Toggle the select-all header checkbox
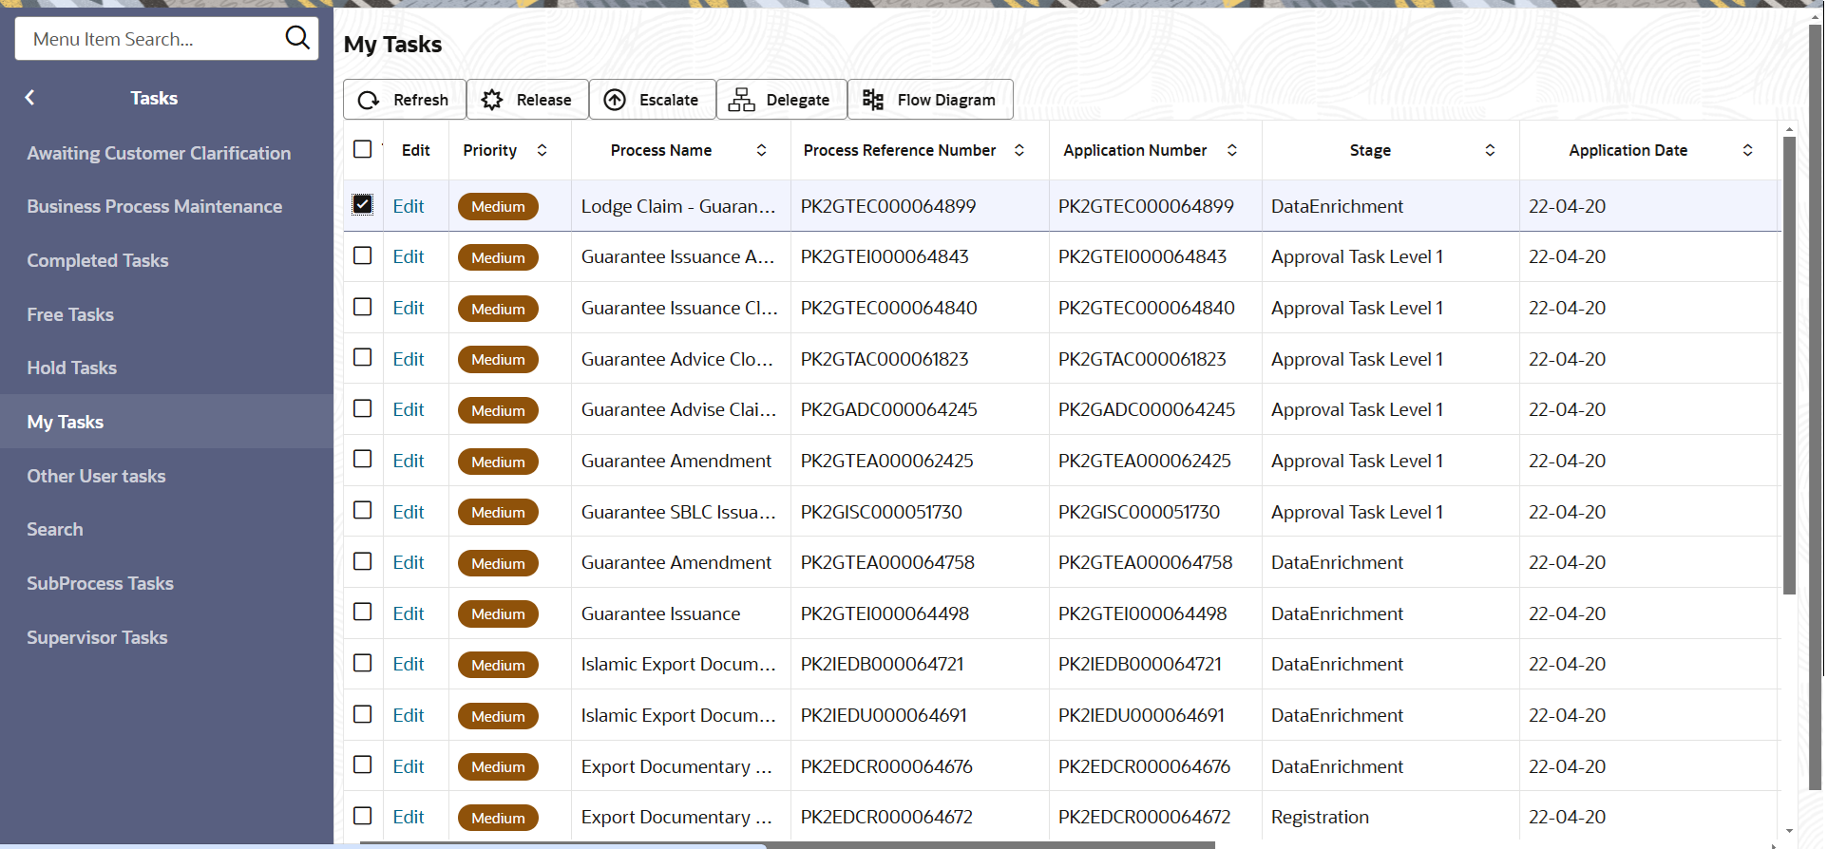1827x849 pixels. coord(363,149)
